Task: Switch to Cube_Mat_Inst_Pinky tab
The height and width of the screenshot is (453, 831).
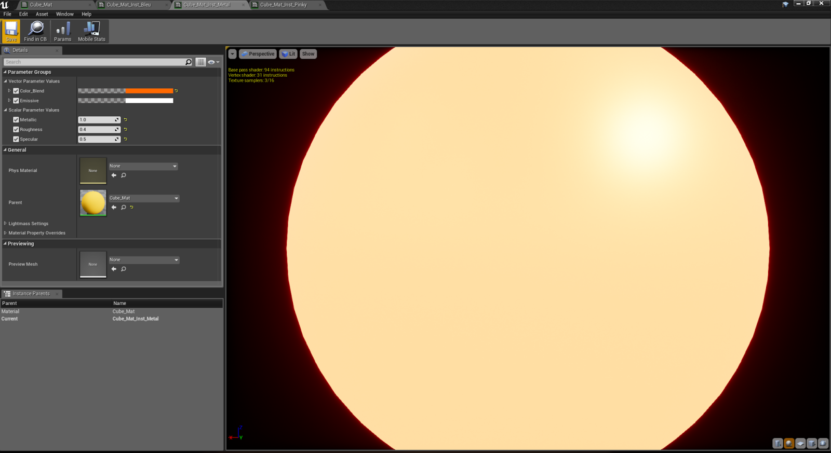Action: click(x=287, y=5)
